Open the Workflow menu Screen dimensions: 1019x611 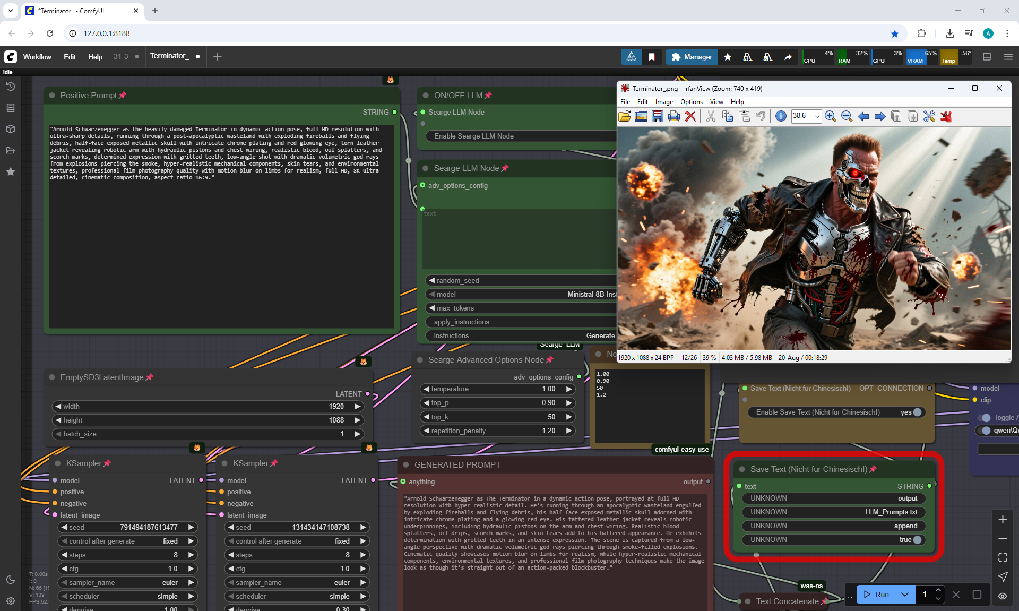(x=37, y=57)
